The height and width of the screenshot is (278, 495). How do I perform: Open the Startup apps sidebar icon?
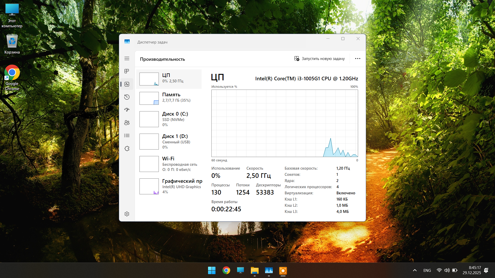coord(127,110)
